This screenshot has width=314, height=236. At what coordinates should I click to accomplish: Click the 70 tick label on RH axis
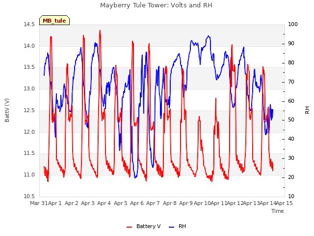pos(291,82)
